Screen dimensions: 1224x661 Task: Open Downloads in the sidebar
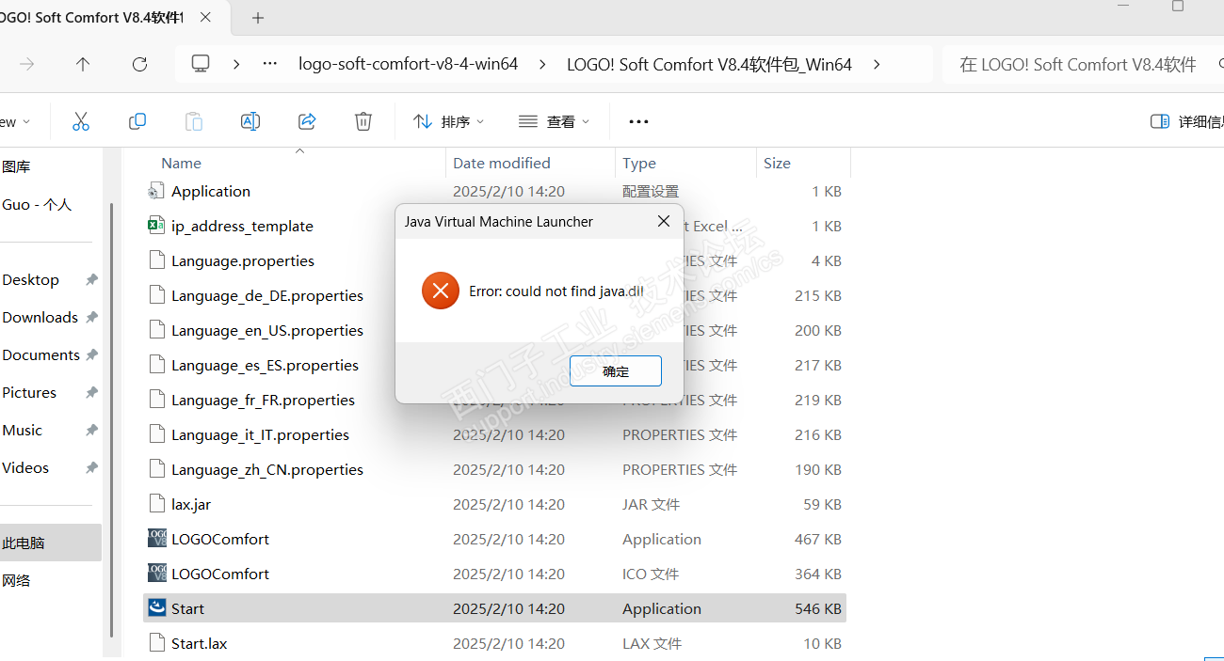[40, 317]
